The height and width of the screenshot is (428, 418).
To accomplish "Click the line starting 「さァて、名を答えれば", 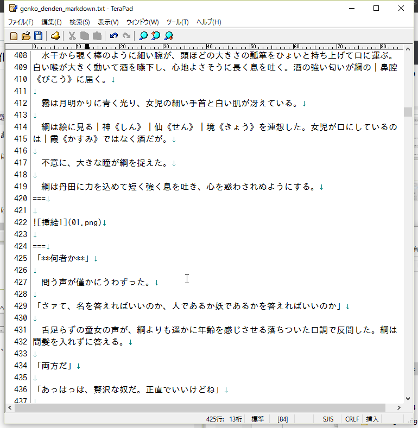I will tap(188, 306).
